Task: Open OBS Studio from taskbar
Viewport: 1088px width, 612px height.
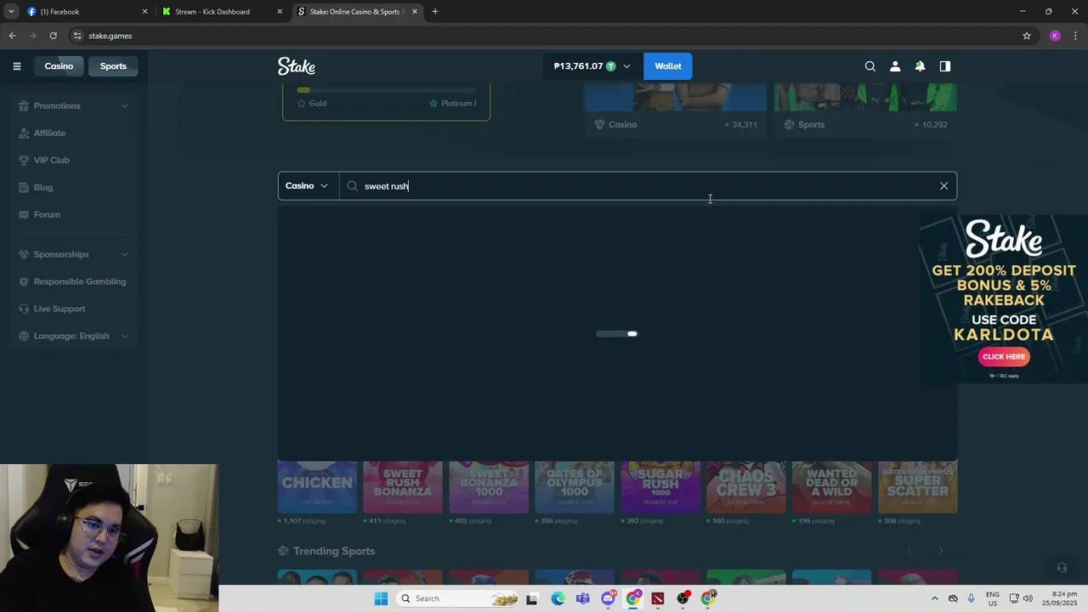Action: (x=683, y=598)
